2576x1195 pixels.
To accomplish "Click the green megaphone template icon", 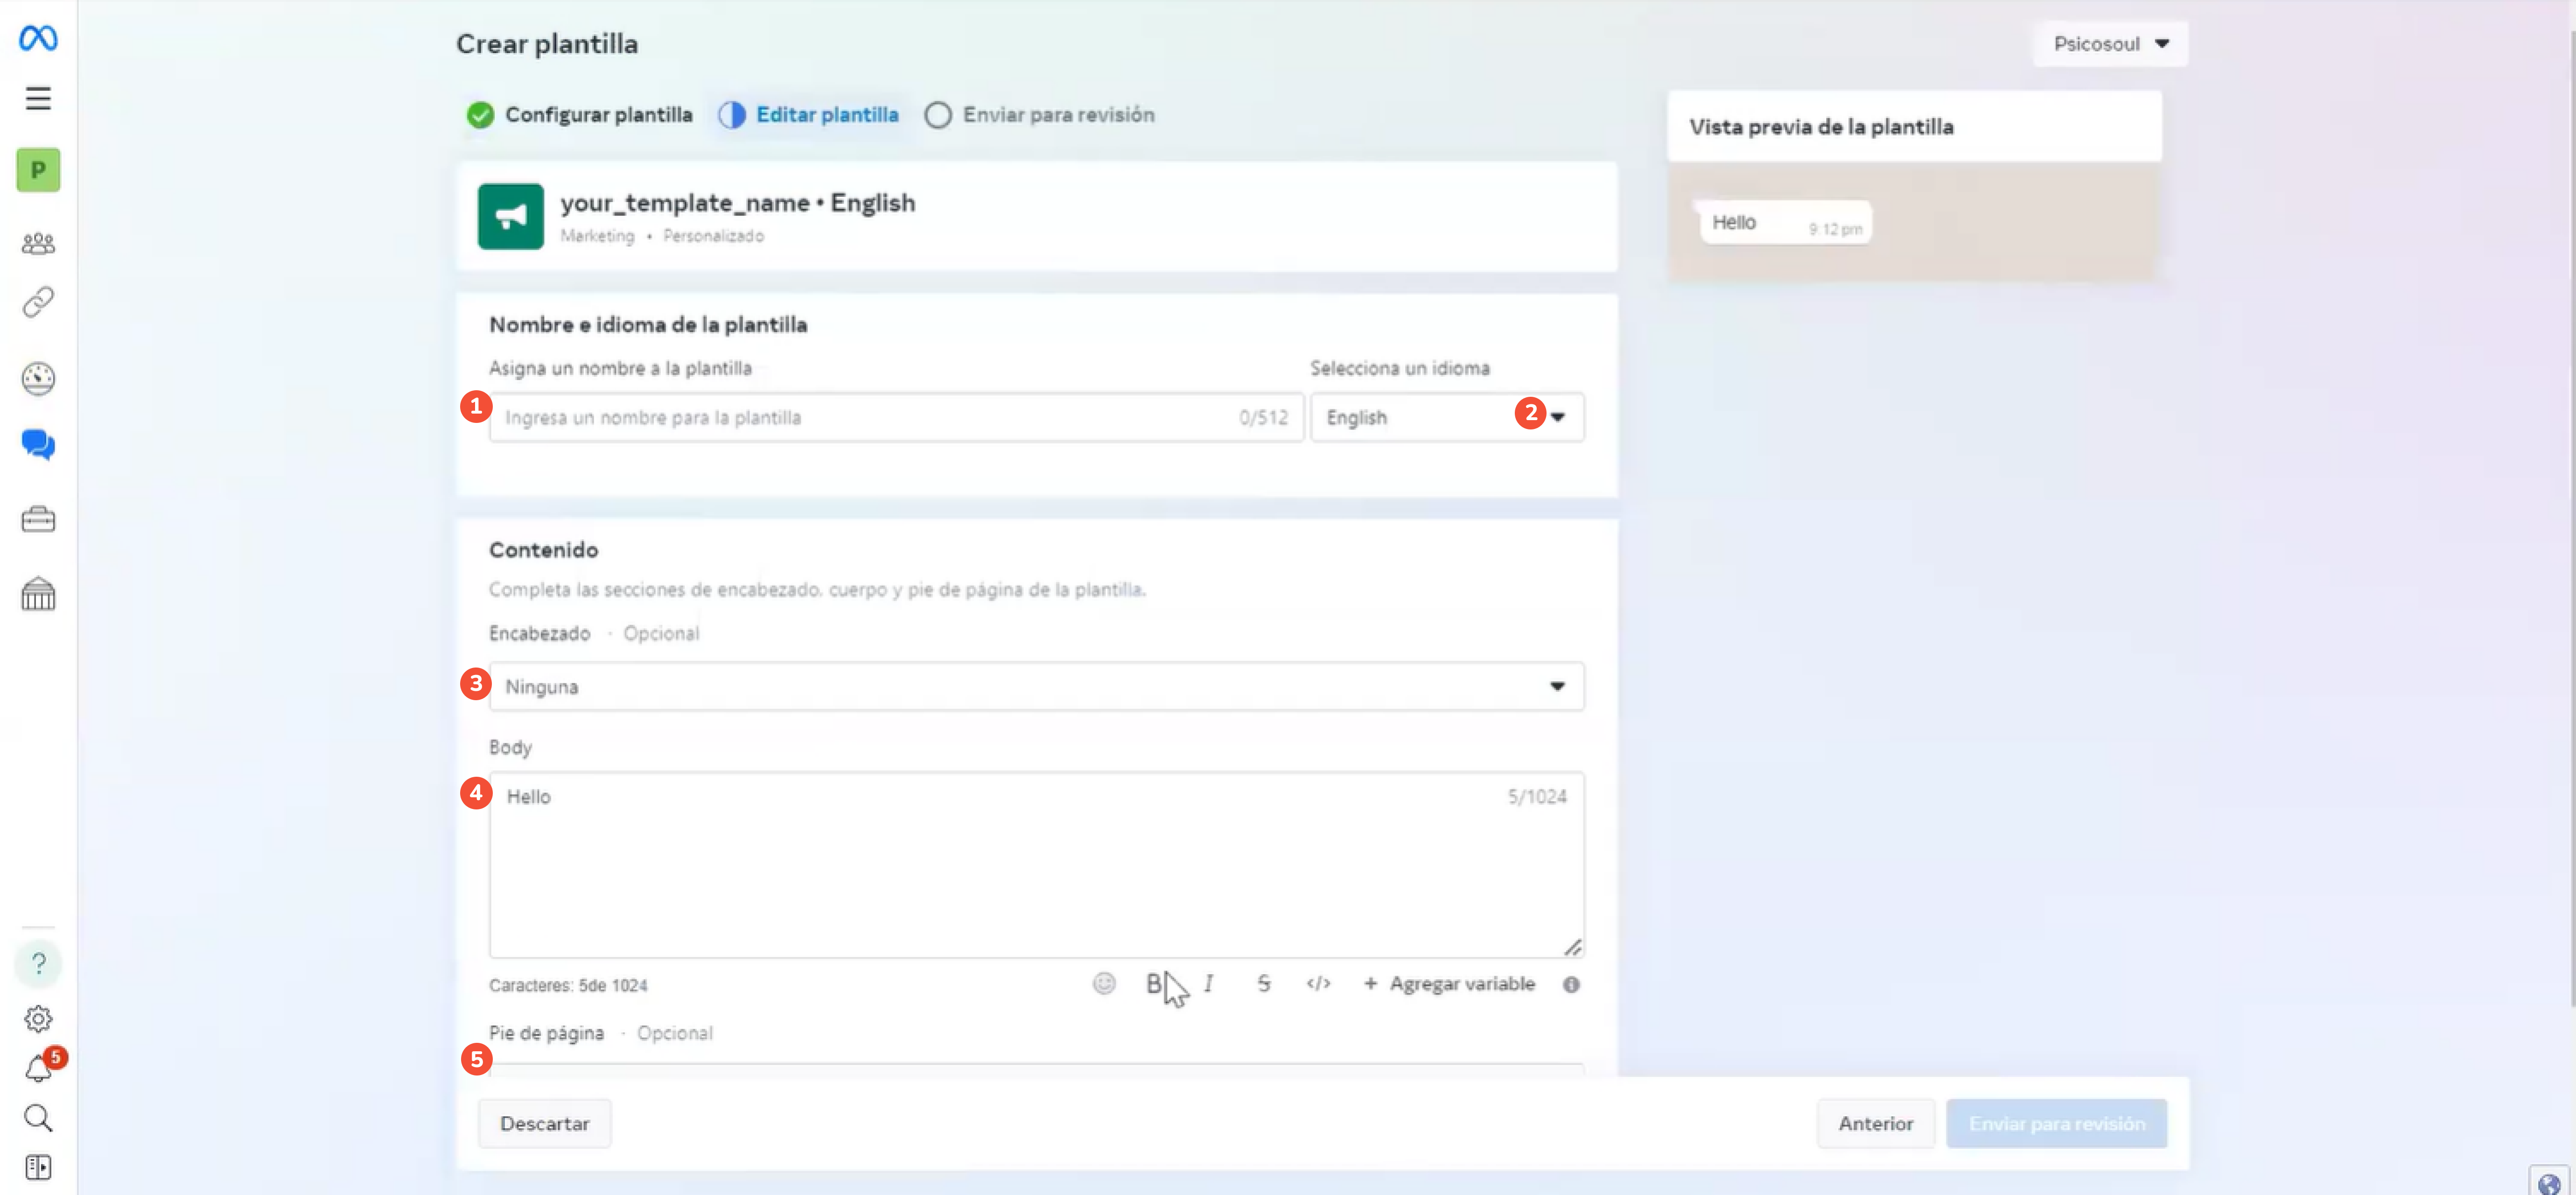I will click(x=510, y=216).
